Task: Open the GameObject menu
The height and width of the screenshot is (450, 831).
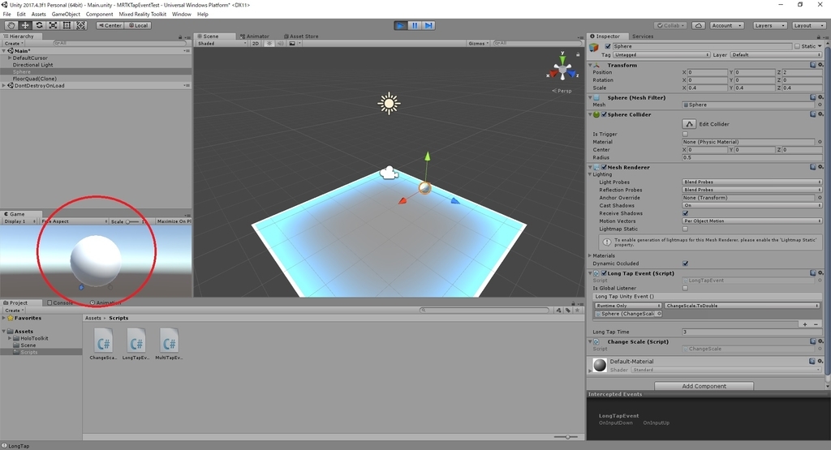Action: tap(66, 15)
